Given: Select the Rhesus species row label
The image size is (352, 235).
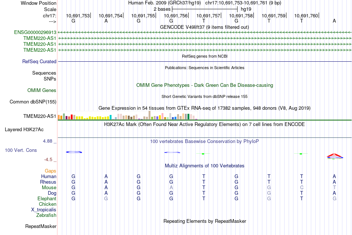Looking at the screenshot, I should pos(48,182).
